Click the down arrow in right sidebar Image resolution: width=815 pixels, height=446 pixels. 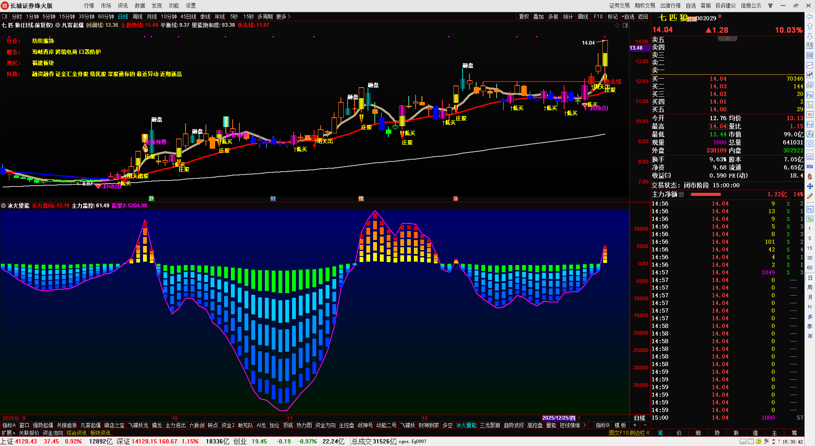[x=809, y=36]
